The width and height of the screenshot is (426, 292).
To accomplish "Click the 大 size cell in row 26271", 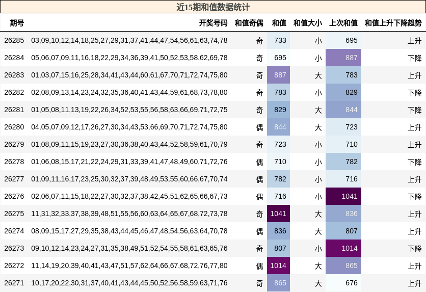I will [x=318, y=283].
